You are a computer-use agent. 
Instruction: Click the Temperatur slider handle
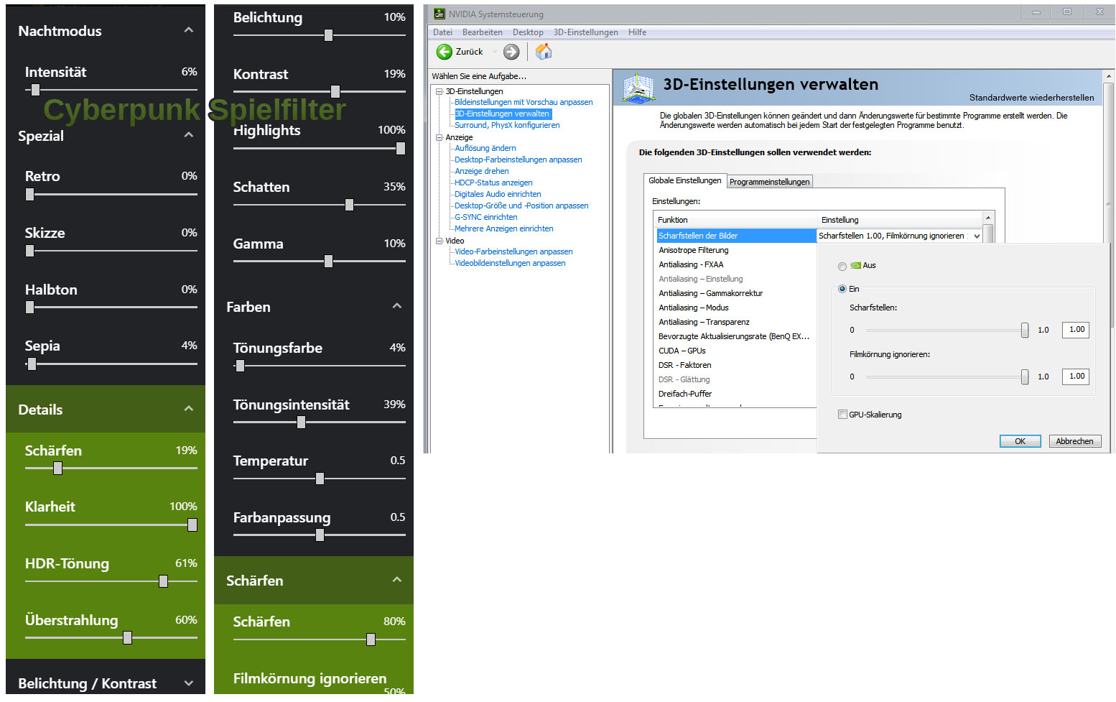click(x=320, y=479)
